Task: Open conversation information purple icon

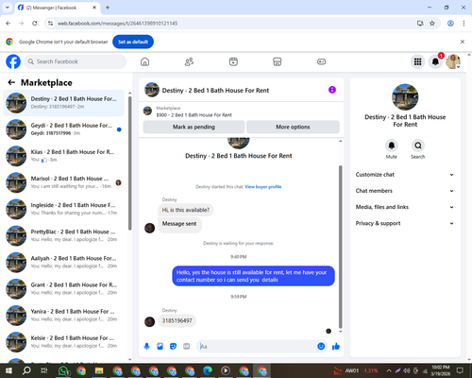Action: 332,90
